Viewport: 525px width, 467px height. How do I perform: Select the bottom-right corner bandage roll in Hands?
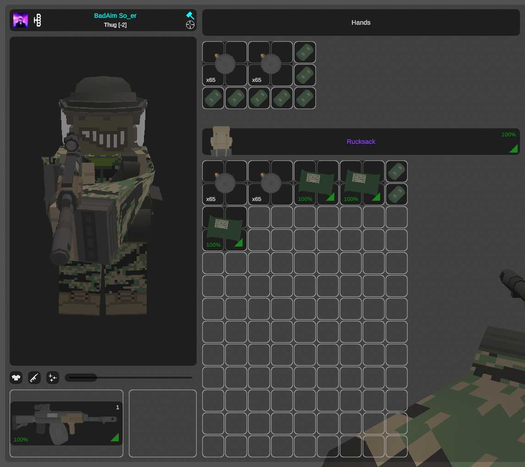coord(305,98)
